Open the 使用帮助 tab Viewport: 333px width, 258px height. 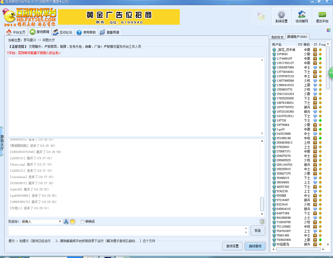86,32
